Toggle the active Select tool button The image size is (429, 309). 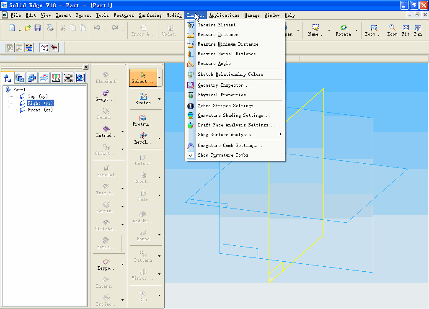pyautogui.click(x=143, y=77)
